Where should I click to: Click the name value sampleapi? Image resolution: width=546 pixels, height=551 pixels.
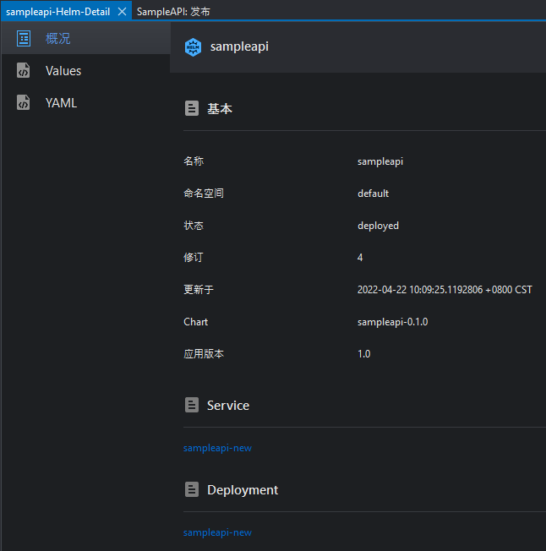click(x=380, y=161)
